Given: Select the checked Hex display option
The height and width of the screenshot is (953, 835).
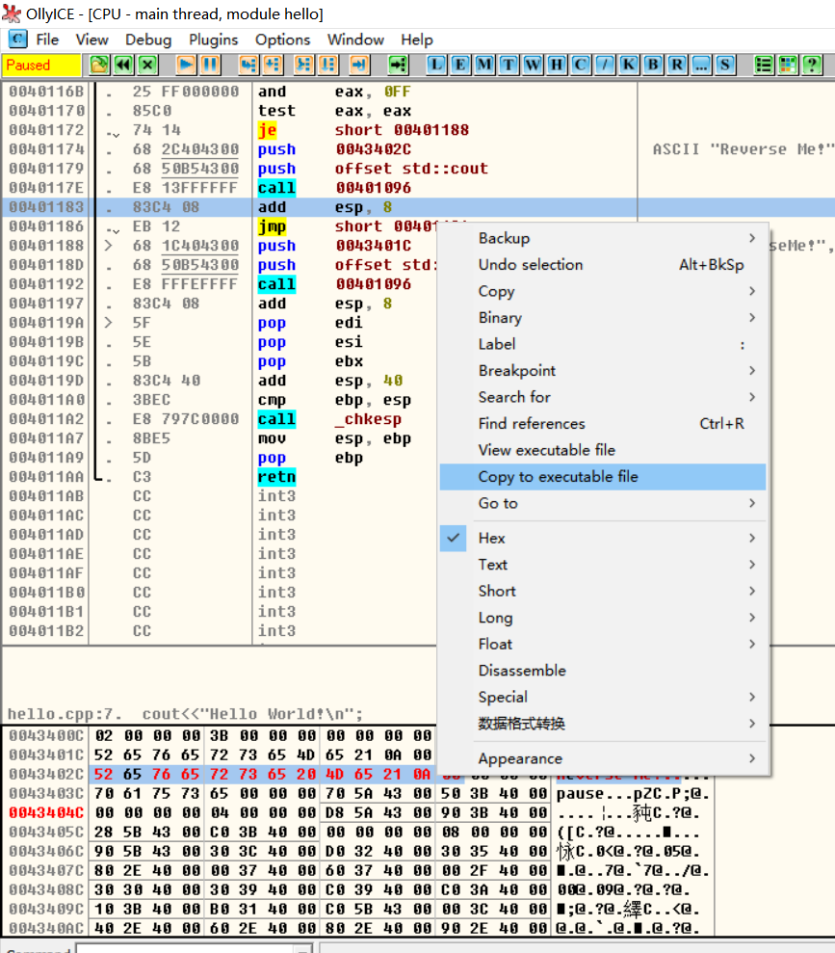Looking at the screenshot, I should click(x=491, y=538).
